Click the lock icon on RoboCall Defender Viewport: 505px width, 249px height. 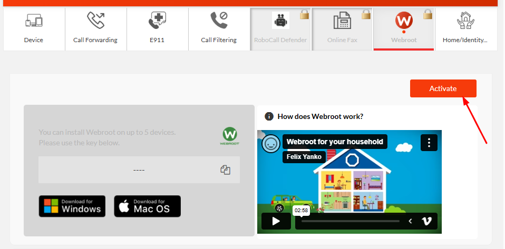(x=304, y=14)
